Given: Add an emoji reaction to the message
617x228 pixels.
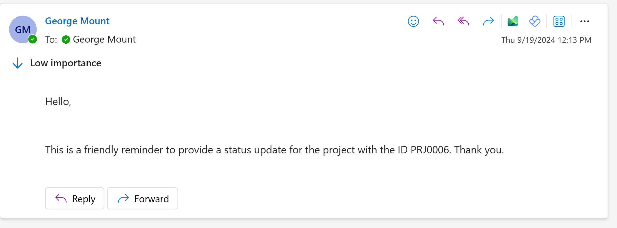Looking at the screenshot, I should tap(413, 21).
